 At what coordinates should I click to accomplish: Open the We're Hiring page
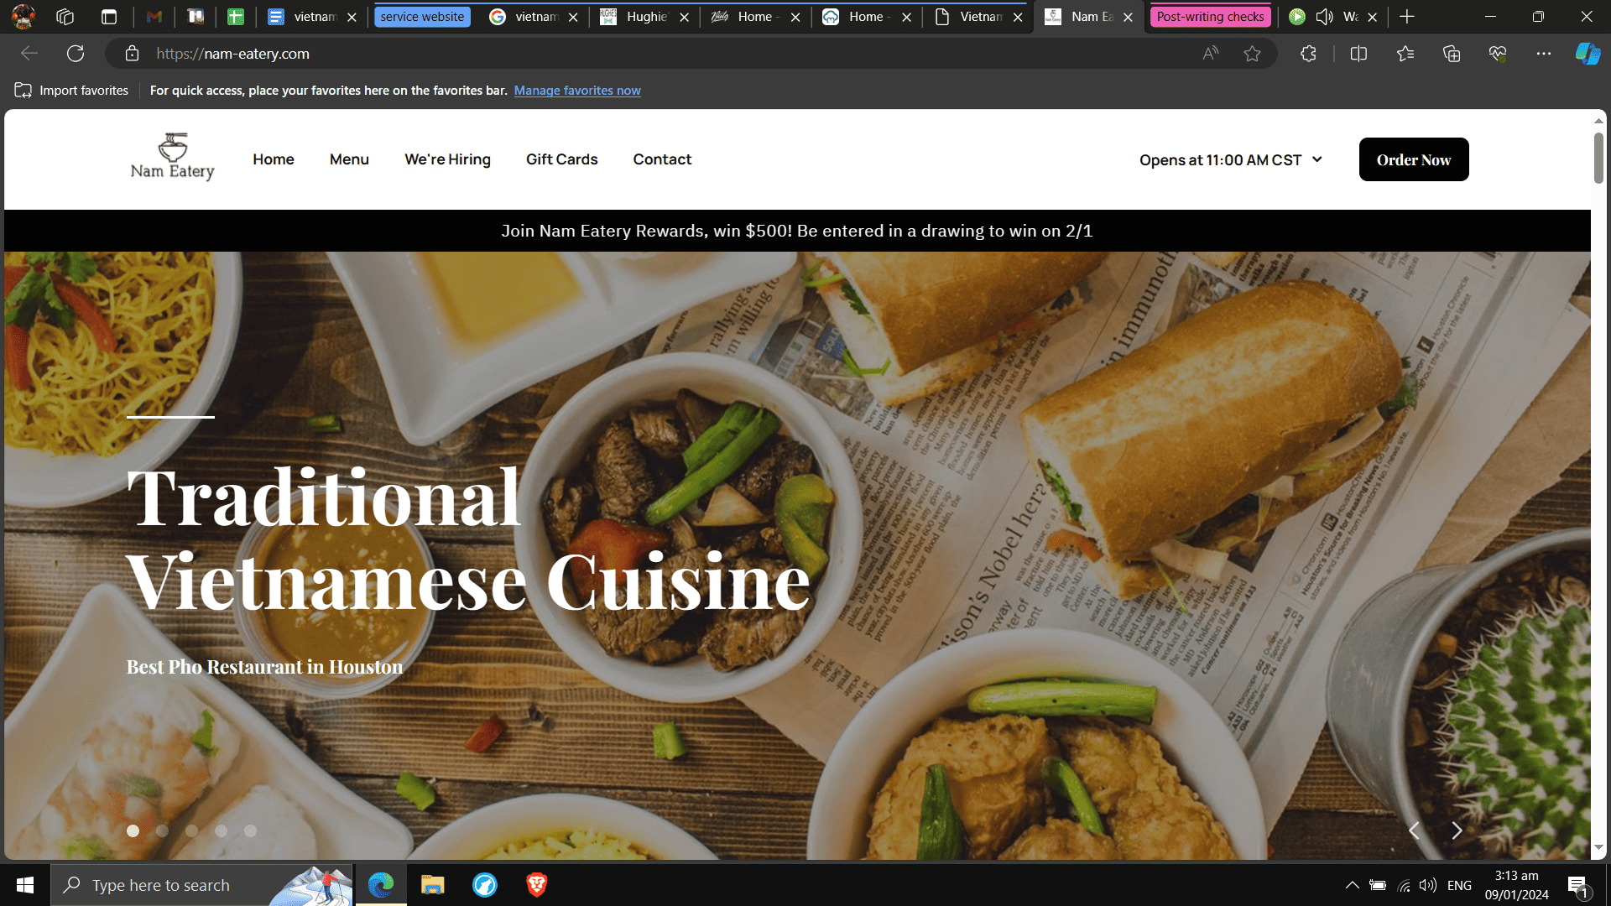[447, 159]
